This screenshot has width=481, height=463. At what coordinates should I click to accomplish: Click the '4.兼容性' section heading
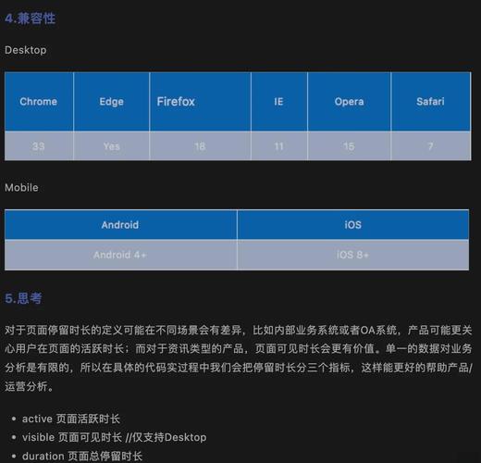[x=30, y=19]
